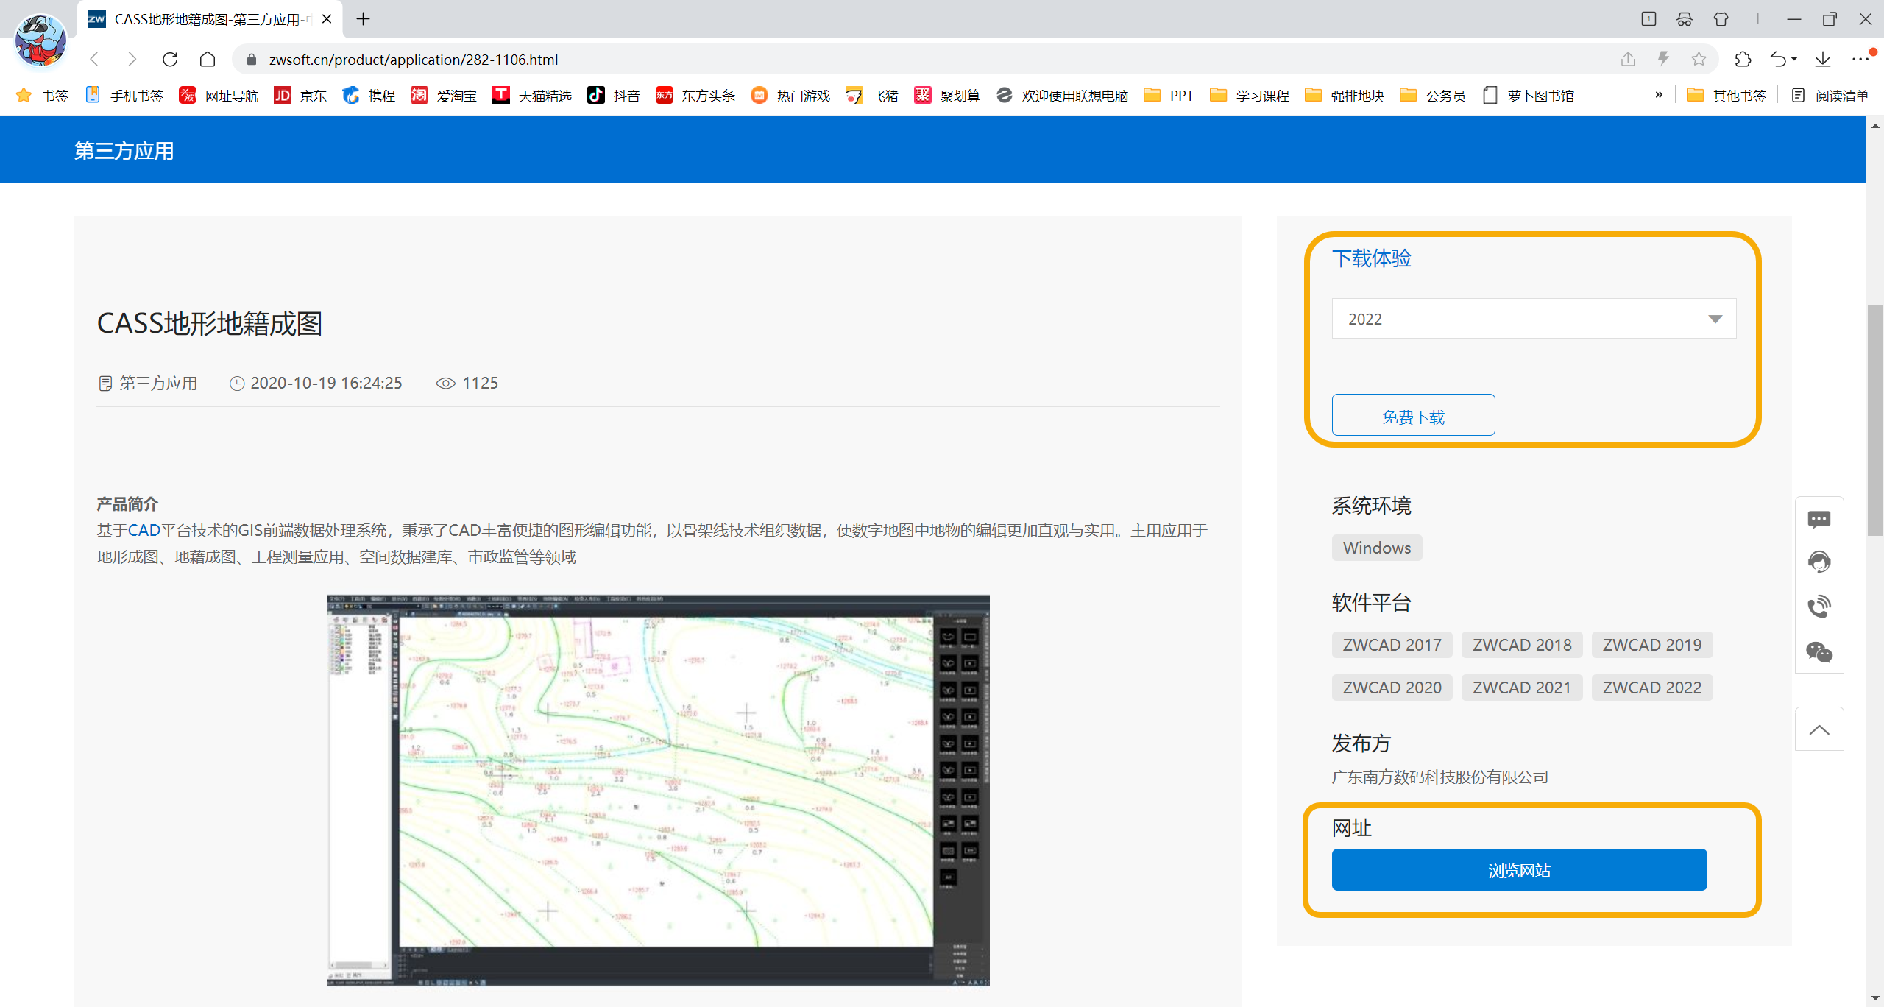
Task: Open a new browser tab
Action: point(363,19)
